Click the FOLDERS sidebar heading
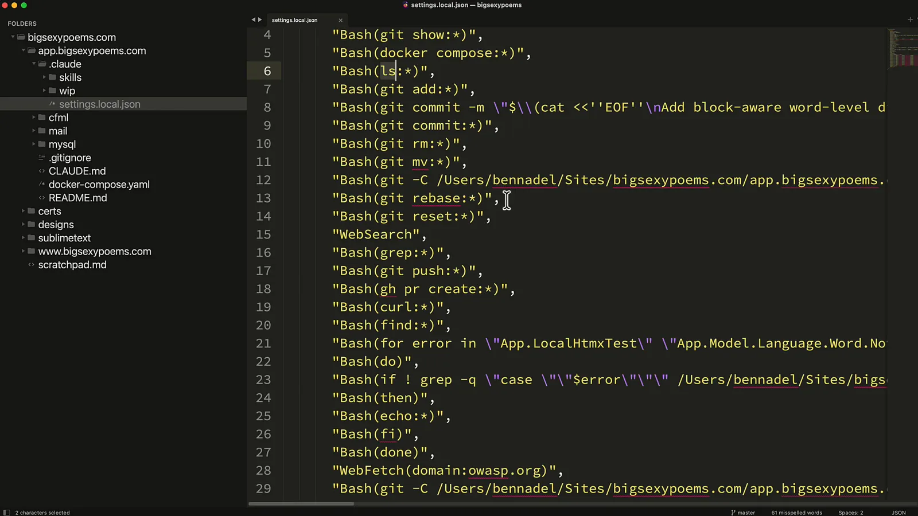918x516 pixels. pyautogui.click(x=22, y=24)
